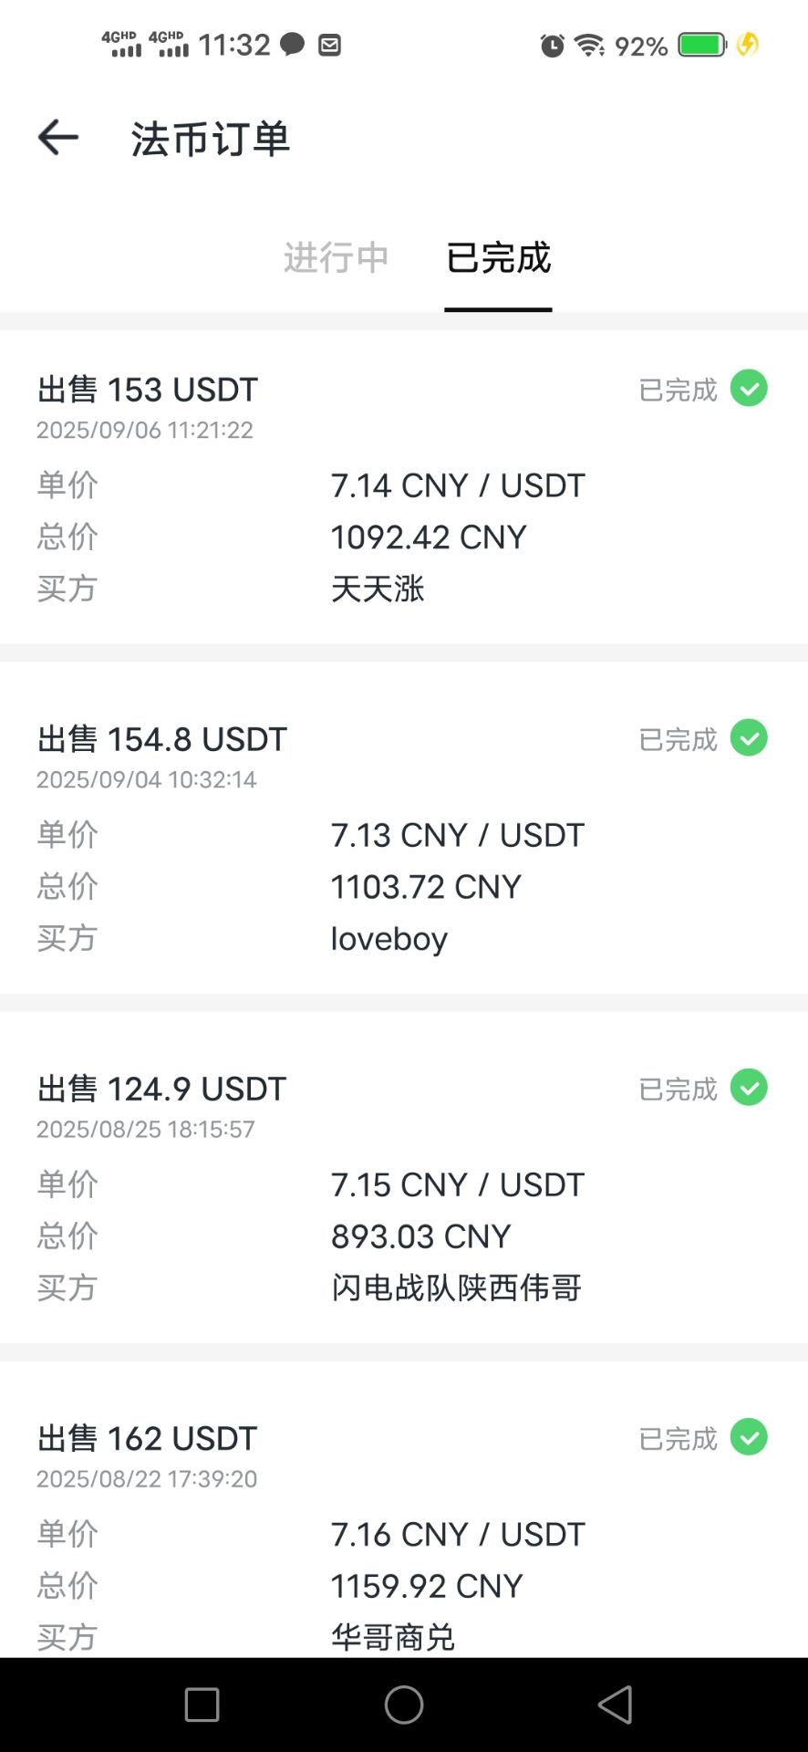Tap green checkmark on 153 USDT order
Viewport: 808px width, 1752px height.
click(x=749, y=389)
